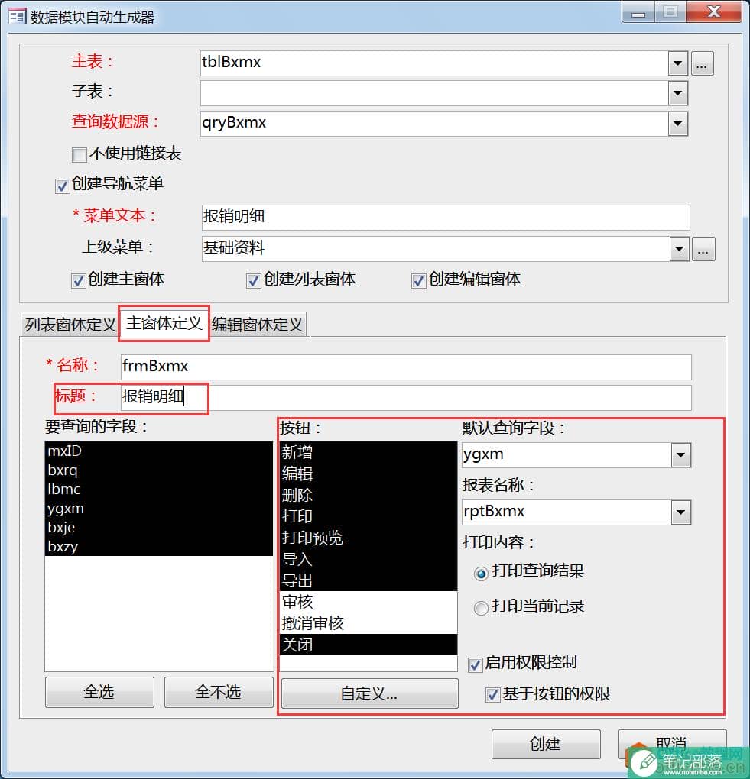Image resolution: width=750 pixels, height=779 pixels.
Task: Click in the 主表 tblBxmx text box
Action: [x=433, y=63]
